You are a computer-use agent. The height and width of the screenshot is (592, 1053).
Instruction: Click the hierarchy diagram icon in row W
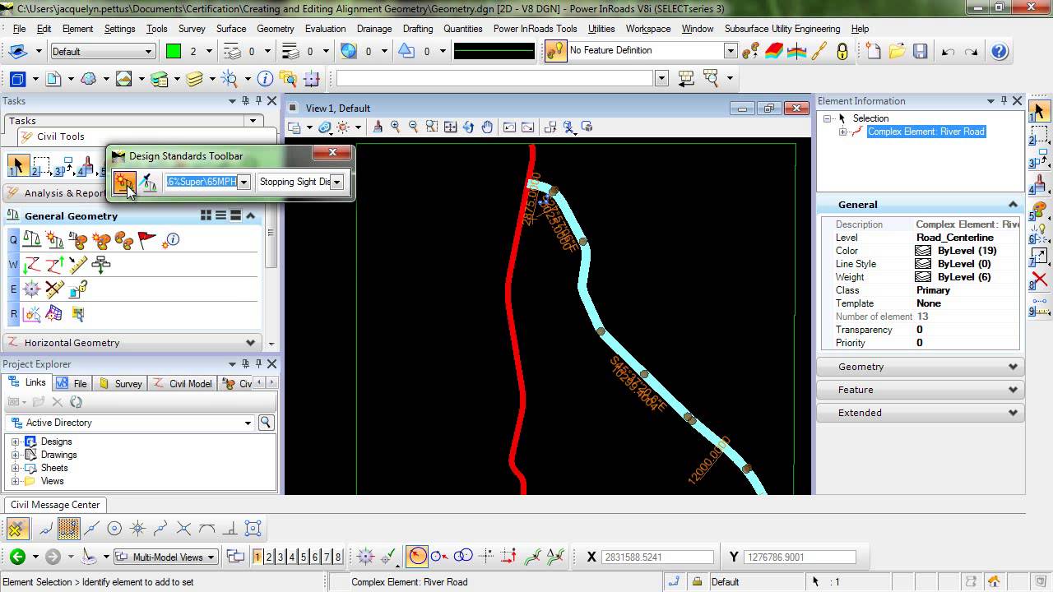pos(101,265)
